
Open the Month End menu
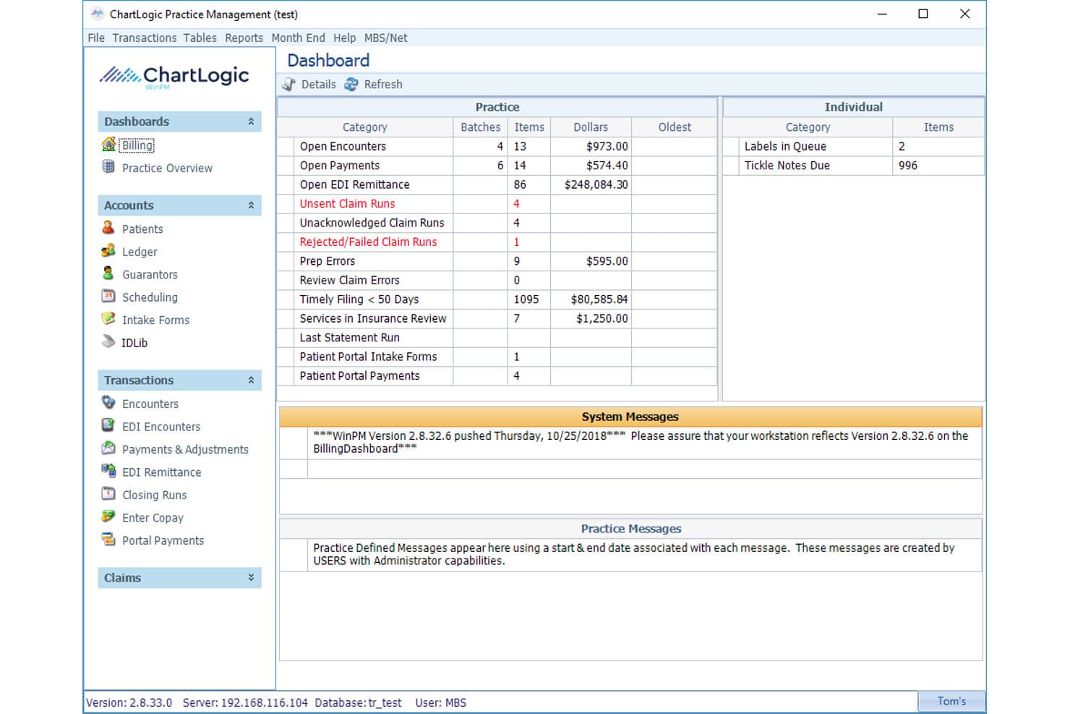coord(299,38)
